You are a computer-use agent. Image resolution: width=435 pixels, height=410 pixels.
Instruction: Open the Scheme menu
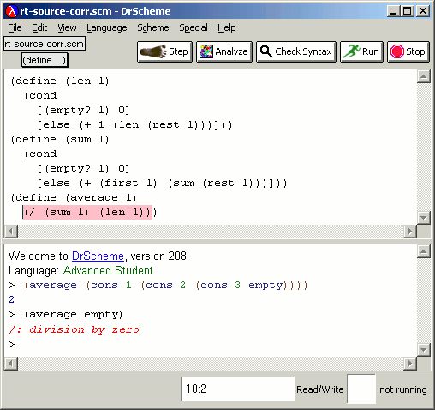pyautogui.click(x=153, y=27)
